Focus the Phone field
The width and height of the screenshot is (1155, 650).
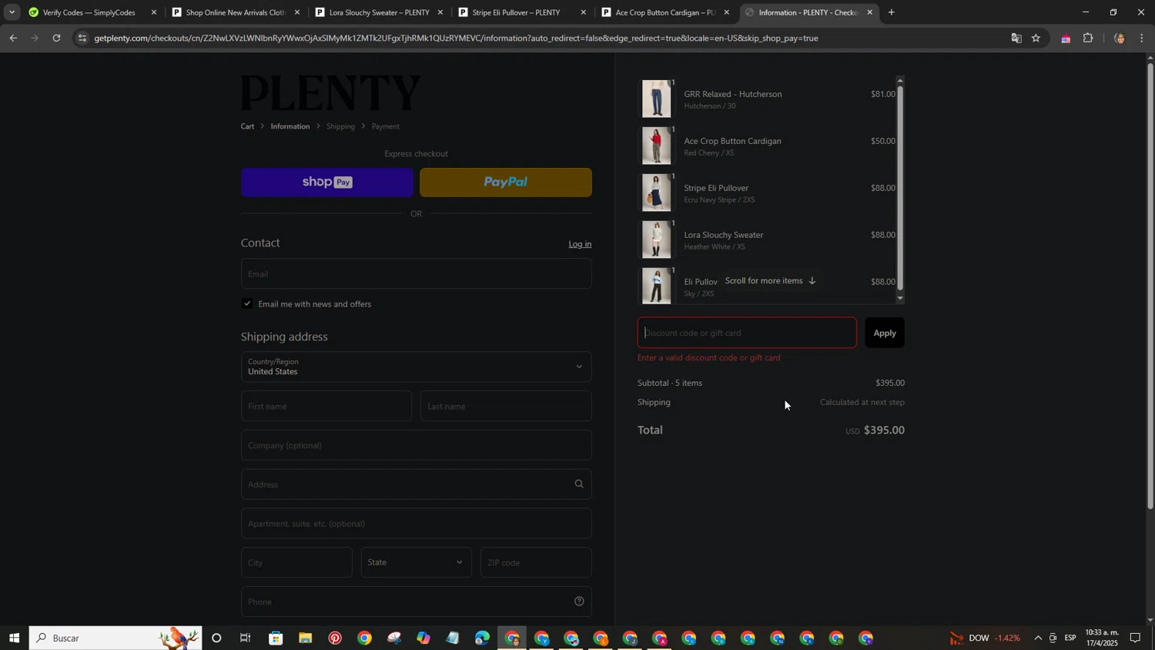coord(416,601)
